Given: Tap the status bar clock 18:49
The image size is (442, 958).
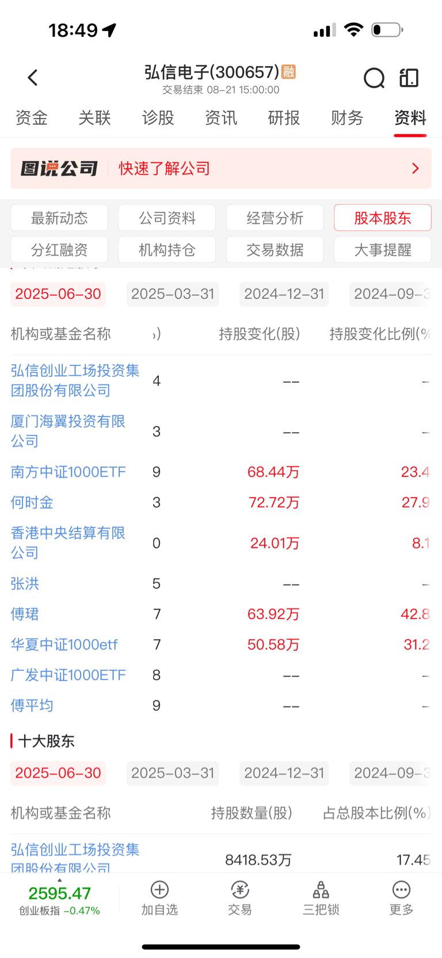Looking at the screenshot, I should 73,30.
